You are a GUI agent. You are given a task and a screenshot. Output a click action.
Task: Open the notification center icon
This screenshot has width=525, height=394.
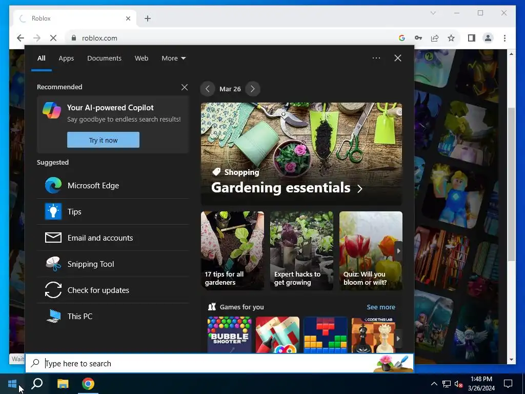tap(508, 384)
